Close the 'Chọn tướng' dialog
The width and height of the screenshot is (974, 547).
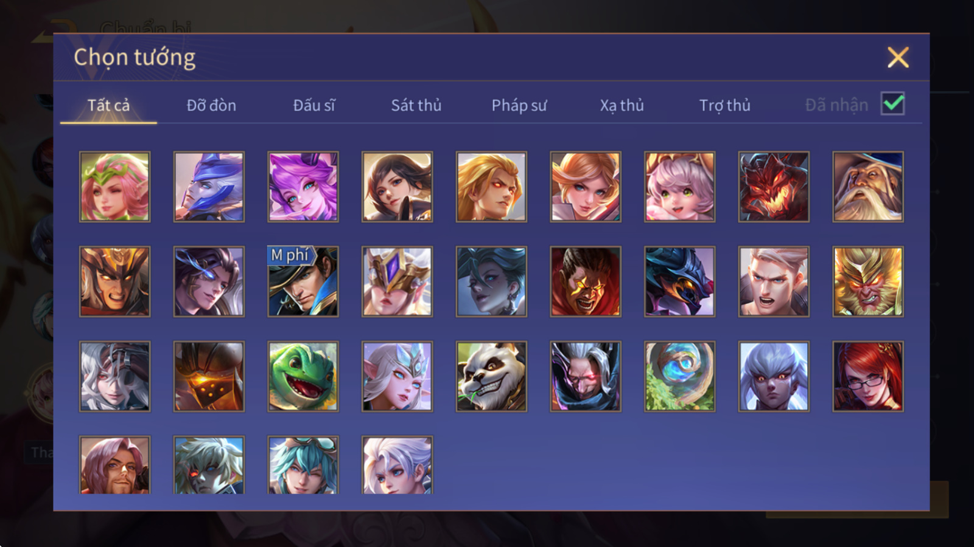click(898, 58)
